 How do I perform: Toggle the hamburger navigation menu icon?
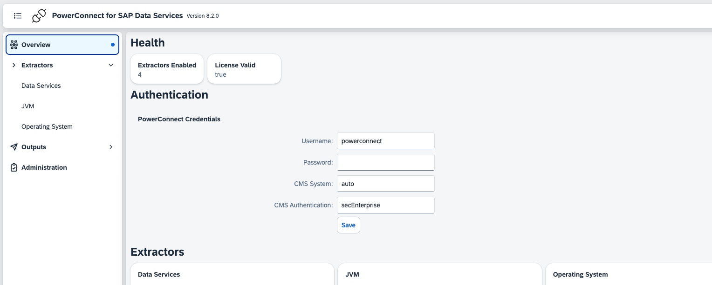(18, 16)
